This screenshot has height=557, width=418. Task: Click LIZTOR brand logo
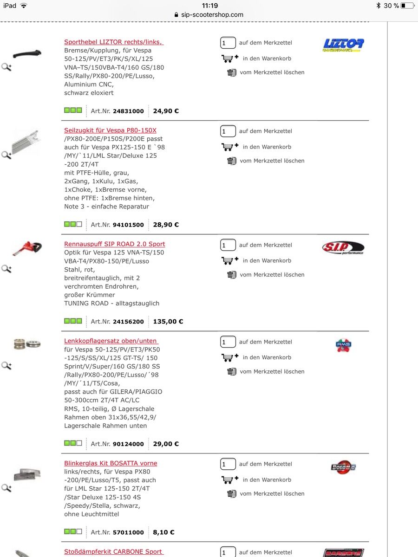pyautogui.click(x=343, y=45)
